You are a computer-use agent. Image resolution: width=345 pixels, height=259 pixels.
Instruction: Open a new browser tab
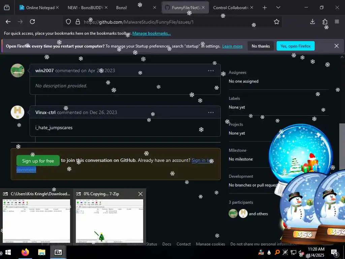[265, 8]
